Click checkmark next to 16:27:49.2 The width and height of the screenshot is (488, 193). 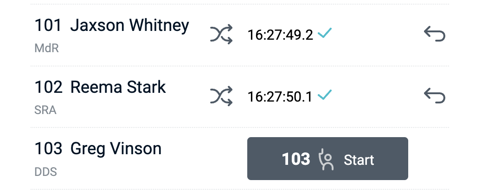coord(325,34)
